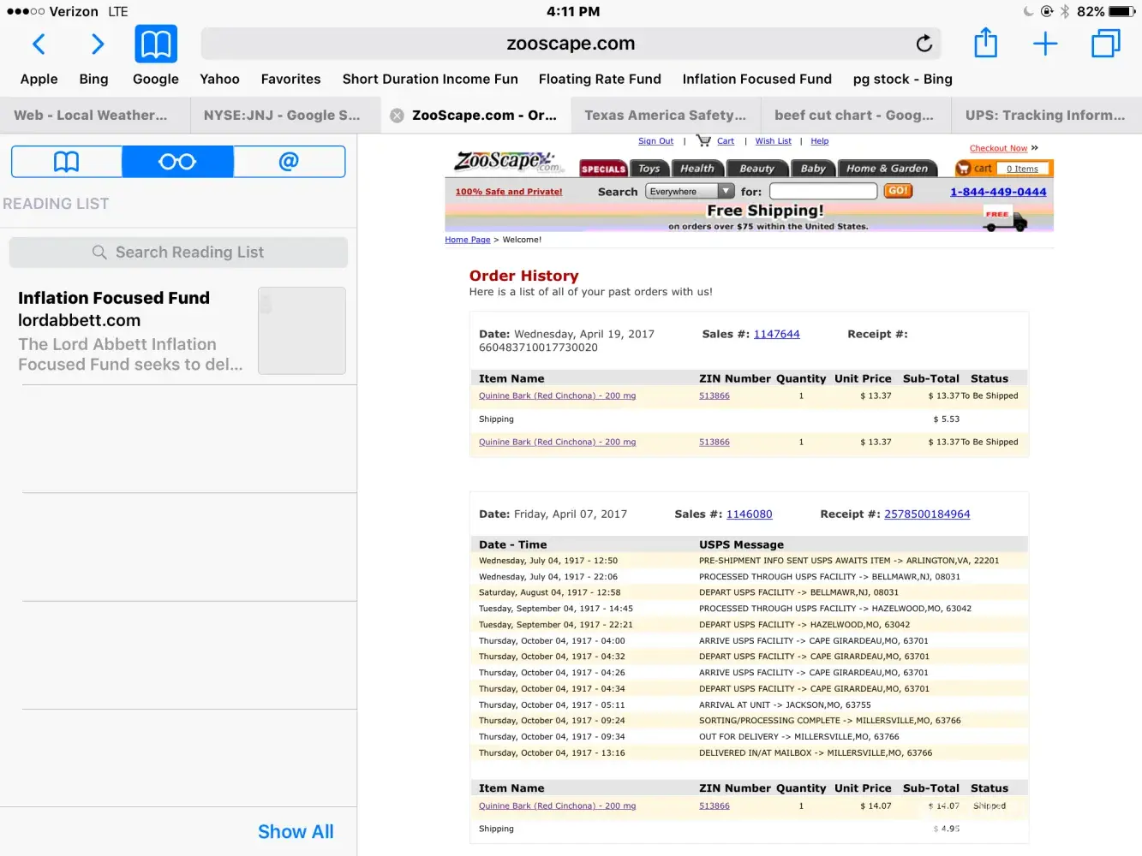Close the ZooScape.com tab
Image resolution: width=1142 pixels, height=856 pixels.
tap(398, 116)
